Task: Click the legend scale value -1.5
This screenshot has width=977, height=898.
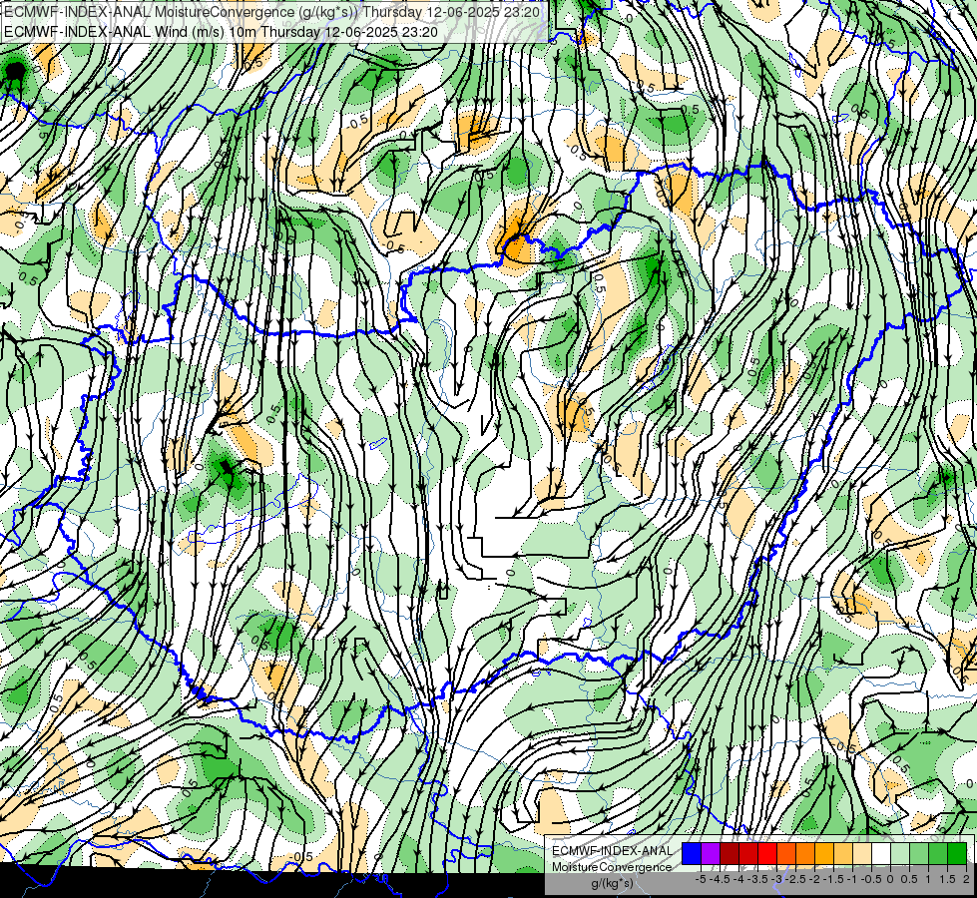Action: pos(833,879)
